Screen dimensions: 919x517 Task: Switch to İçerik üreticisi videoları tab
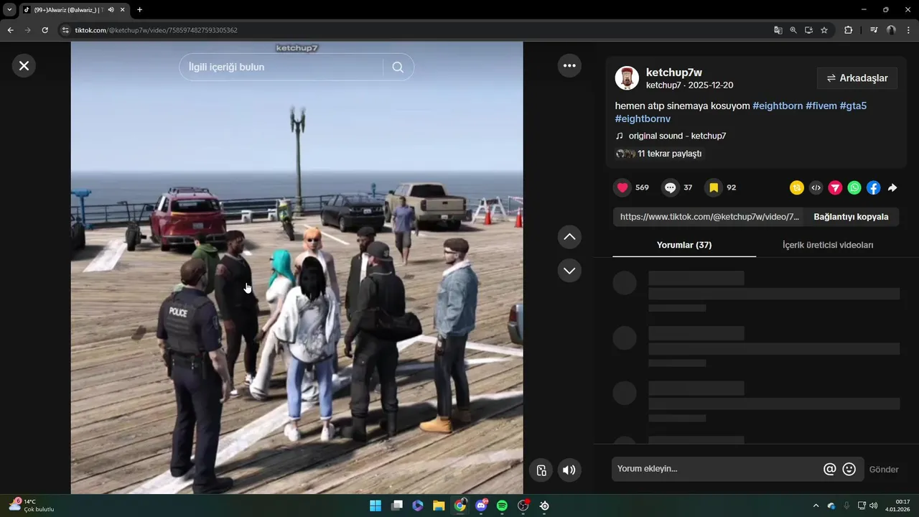click(828, 245)
